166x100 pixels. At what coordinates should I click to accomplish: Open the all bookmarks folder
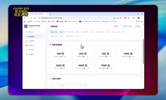coord(140,21)
